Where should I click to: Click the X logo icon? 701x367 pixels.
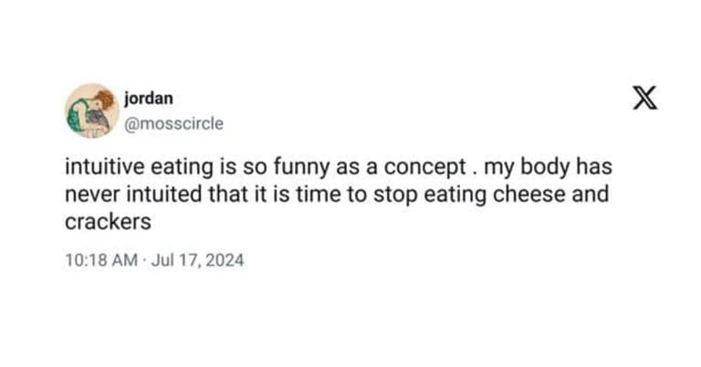pyautogui.click(x=644, y=98)
